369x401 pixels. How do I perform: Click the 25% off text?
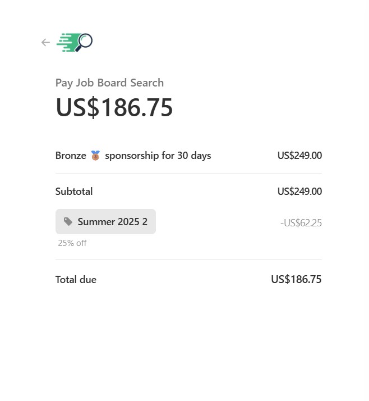[72, 243]
